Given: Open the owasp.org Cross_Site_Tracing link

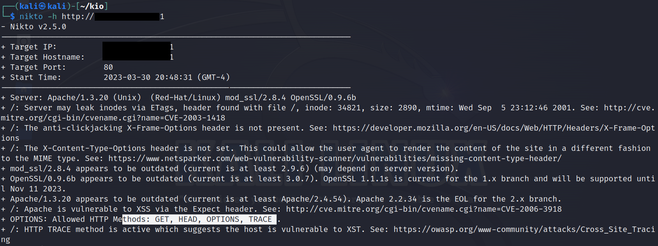Looking at the screenshot, I should point(524,229).
